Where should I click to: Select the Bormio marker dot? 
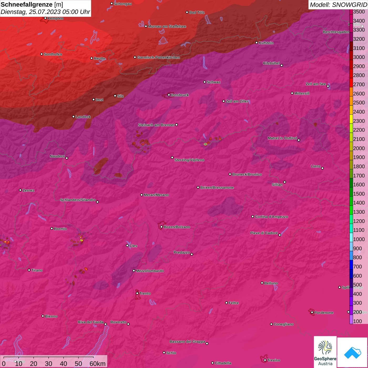52,228
